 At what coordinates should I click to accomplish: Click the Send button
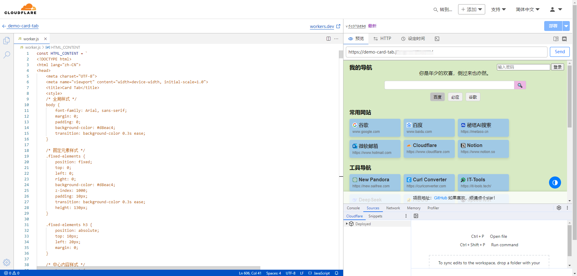[560, 52]
